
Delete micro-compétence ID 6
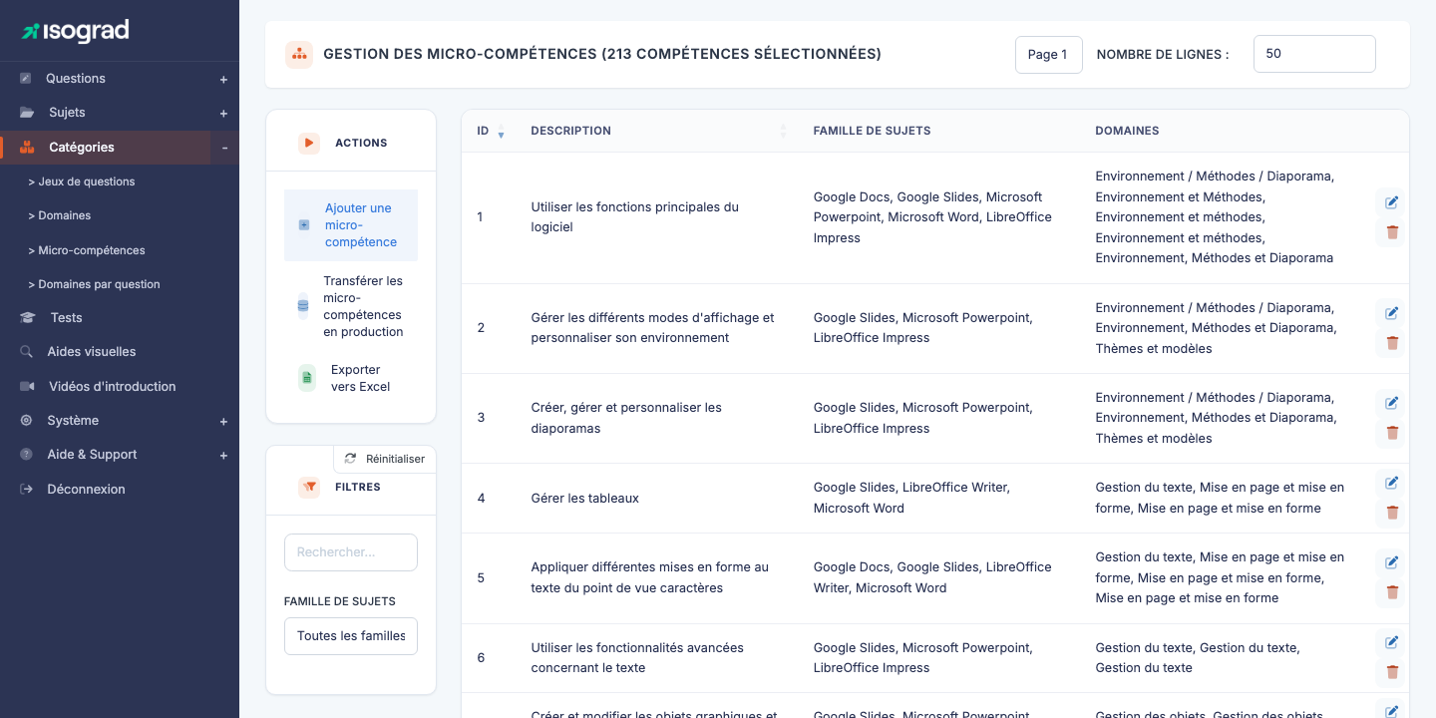[1392, 672]
